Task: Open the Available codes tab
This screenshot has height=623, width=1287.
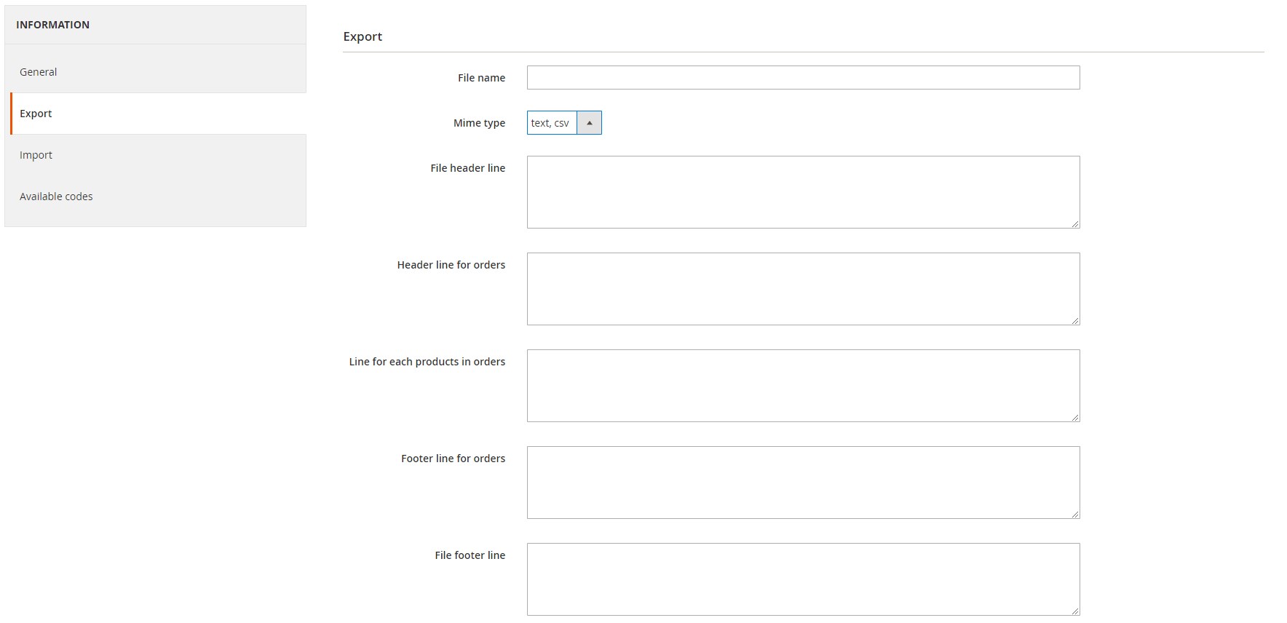Action: [56, 197]
